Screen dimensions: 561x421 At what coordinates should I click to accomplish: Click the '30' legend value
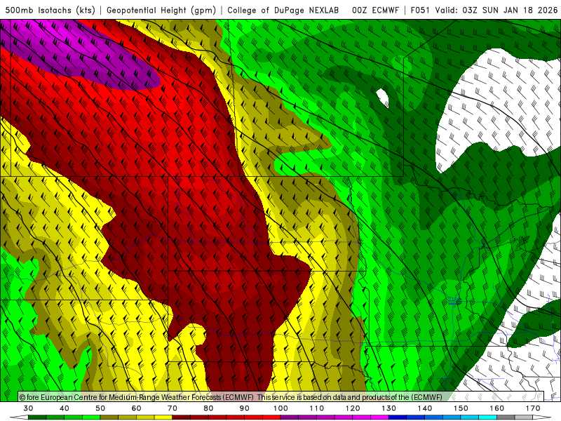pos(28,408)
